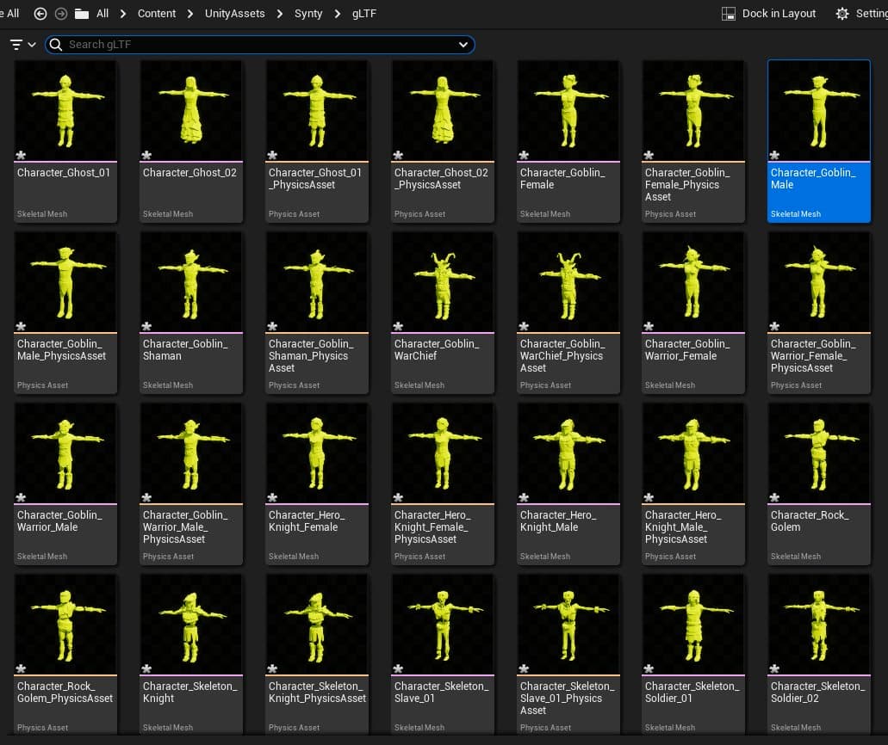
Task: Click Character_Ghost_02_PhysicsAsset thumbnail
Action: pos(443,110)
